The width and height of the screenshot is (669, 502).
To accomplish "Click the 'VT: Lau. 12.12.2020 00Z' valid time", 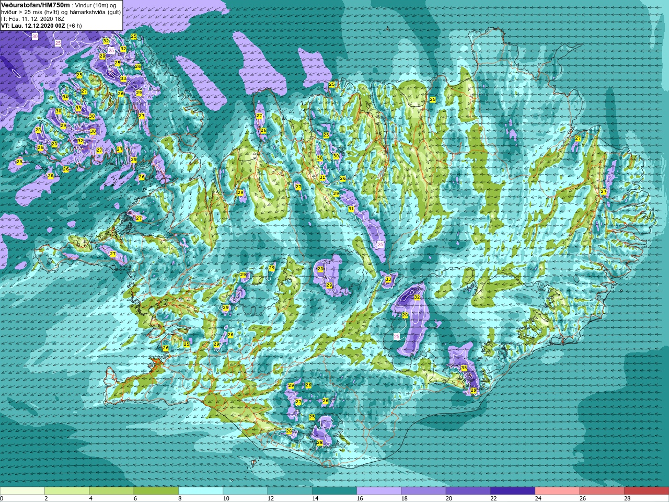I will [33, 26].
